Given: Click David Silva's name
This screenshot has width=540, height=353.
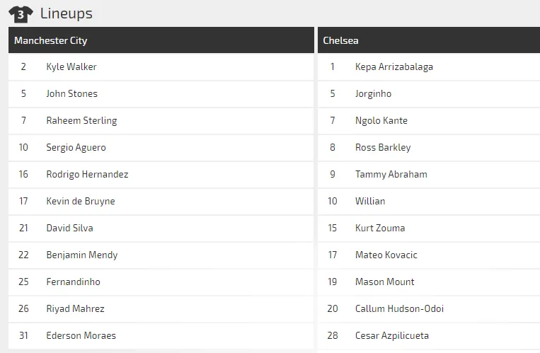Looking at the screenshot, I should [69, 228].
